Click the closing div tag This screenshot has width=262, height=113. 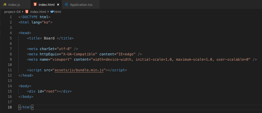(65, 91)
